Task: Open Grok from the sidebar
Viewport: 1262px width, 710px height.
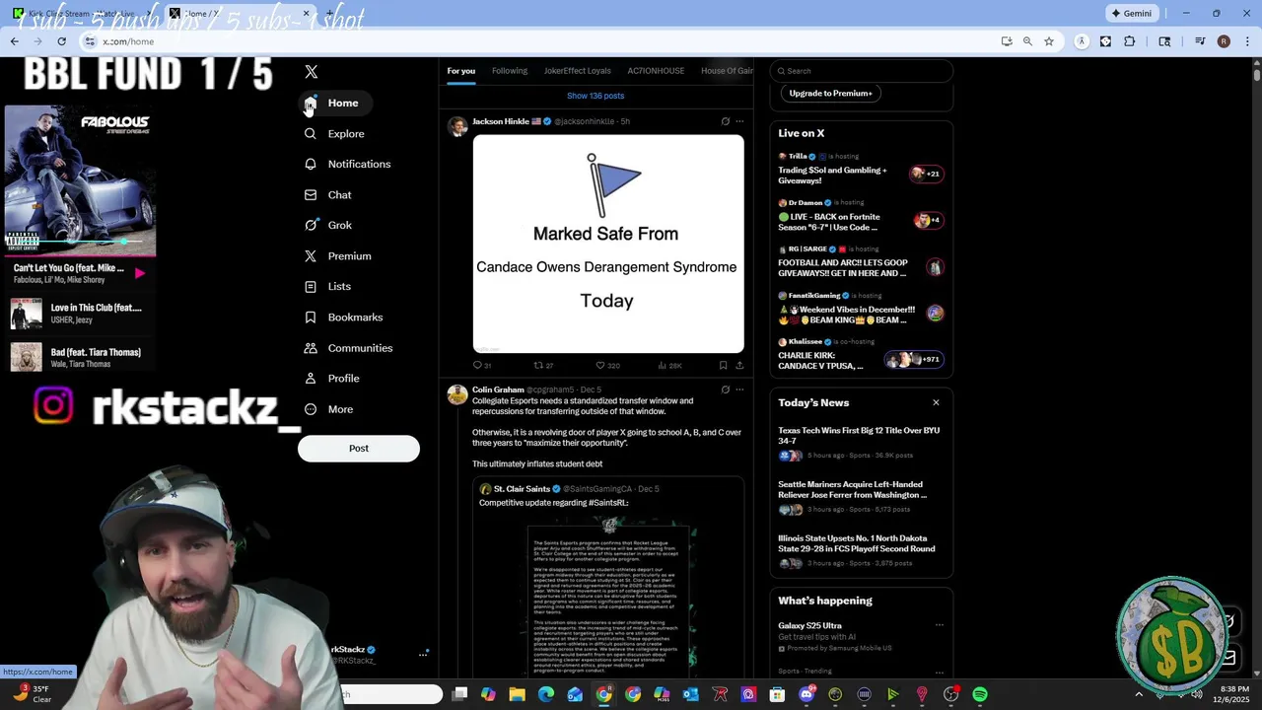Action: coord(327,225)
